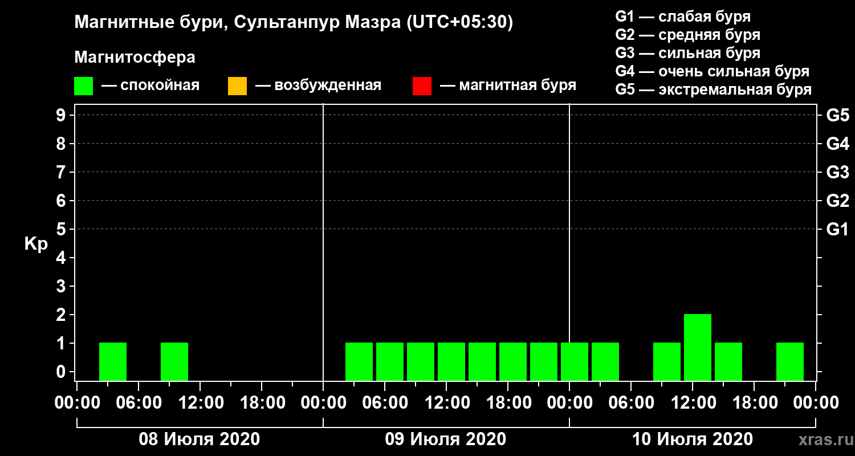Viewport: 855px width, 456px height.
Task: Click the 'G1 — слабая буря' legend line
Action: [683, 16]
